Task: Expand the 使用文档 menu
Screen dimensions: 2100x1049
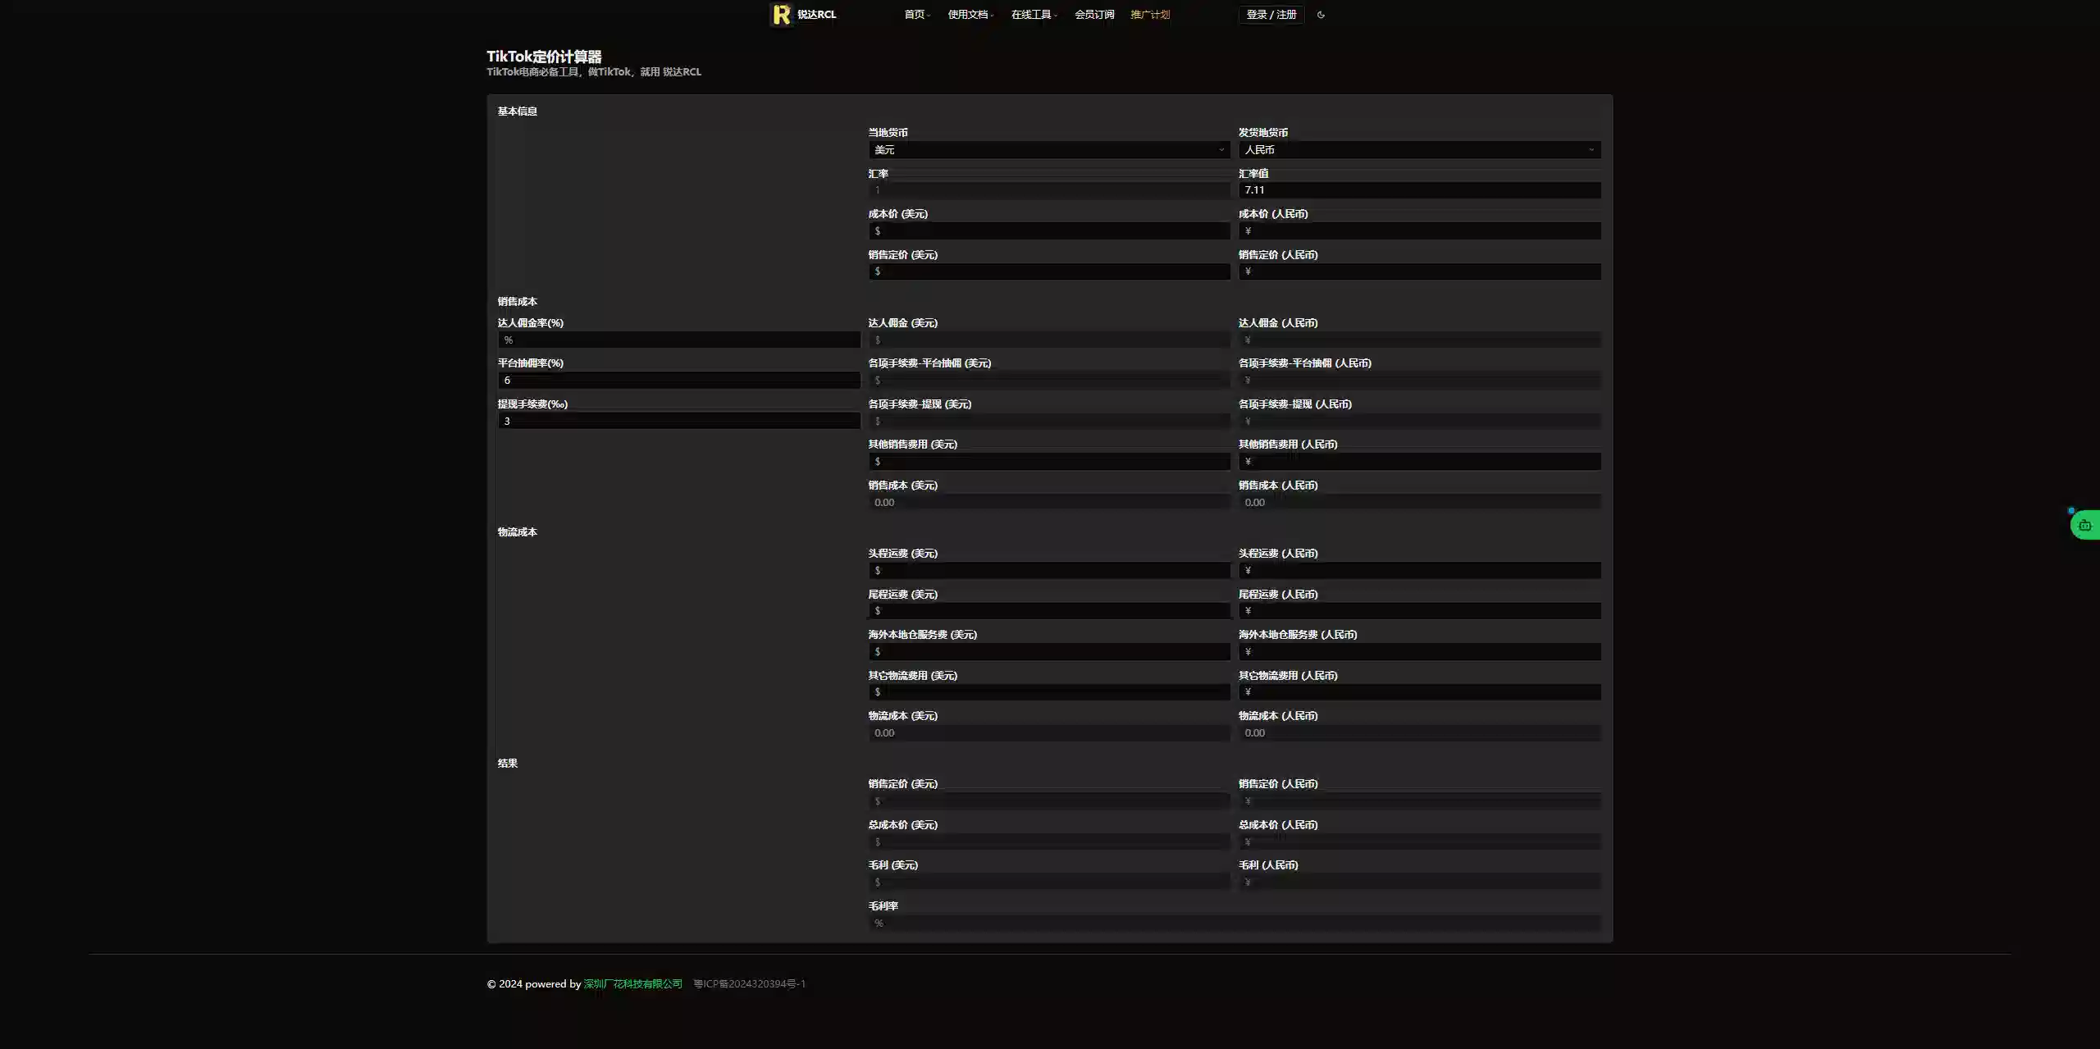Action: [x=970, y=15]
